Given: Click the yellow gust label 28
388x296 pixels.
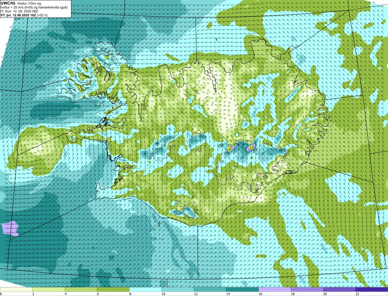Looking at the screenshot, I should click(x=229, y=149).
